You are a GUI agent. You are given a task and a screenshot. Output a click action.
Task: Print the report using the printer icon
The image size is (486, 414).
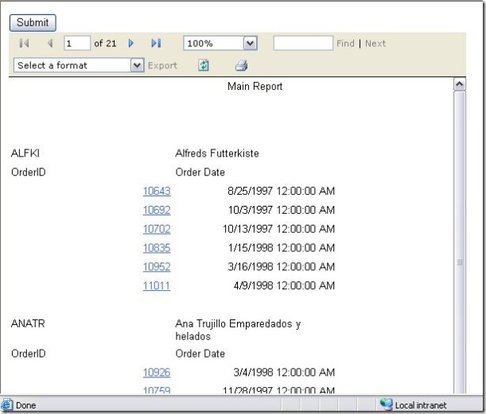point(242,65)
